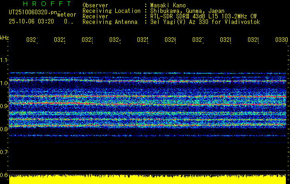The image size is (290, 184).
Task: Click Receiving Location label
Action: 112,11
